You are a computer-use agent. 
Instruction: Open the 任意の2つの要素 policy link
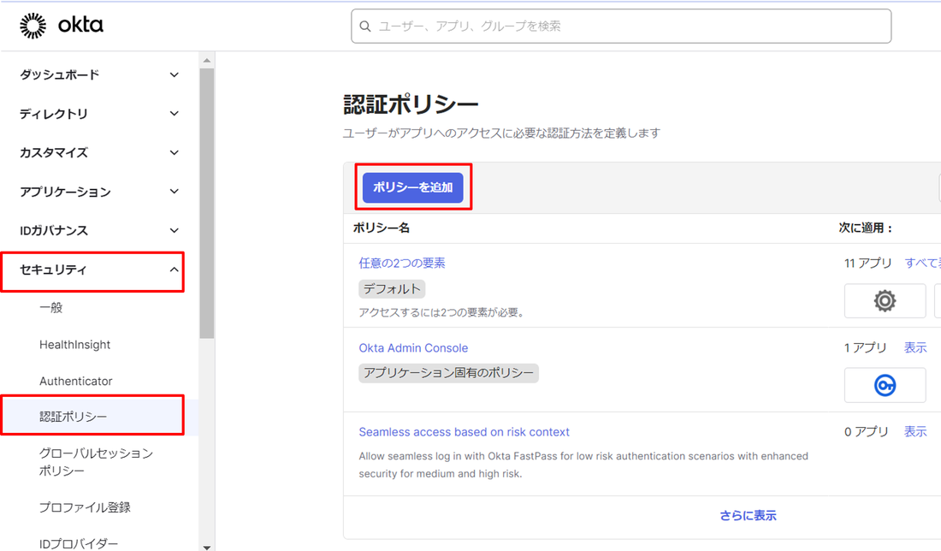tap(402, 263)
